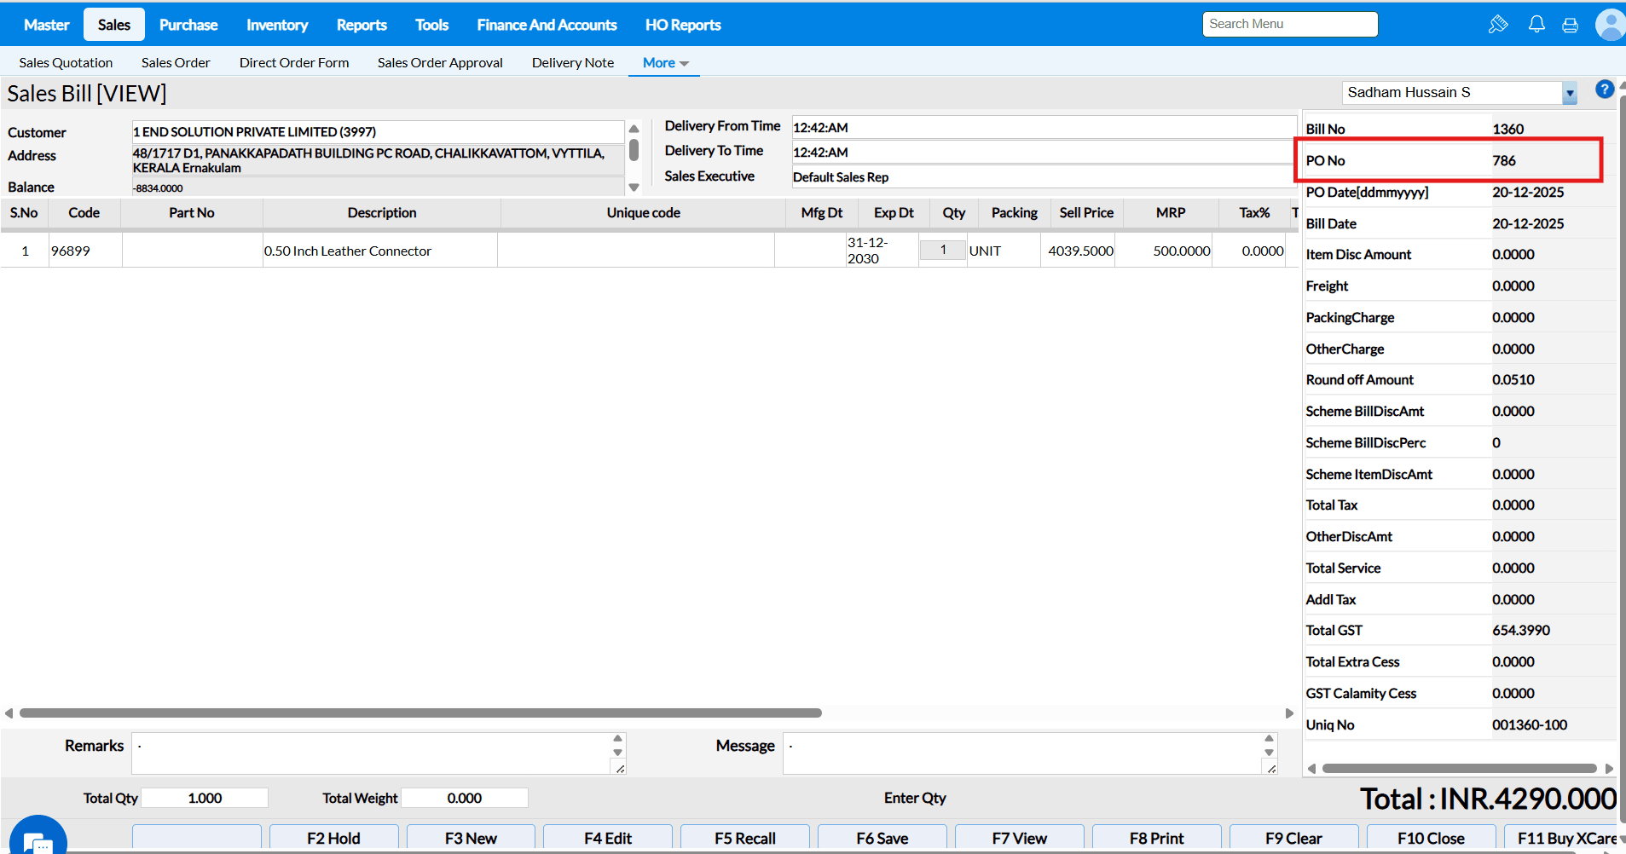Click the Remarks text area
The image size is (1626, 854).
(372, 753)
